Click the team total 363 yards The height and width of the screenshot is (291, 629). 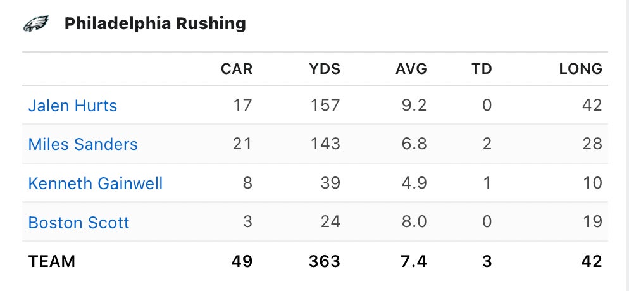coord(325,261)
